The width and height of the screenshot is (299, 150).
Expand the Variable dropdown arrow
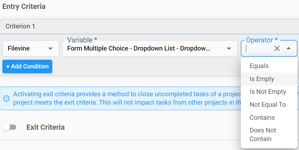pos(229,49)
